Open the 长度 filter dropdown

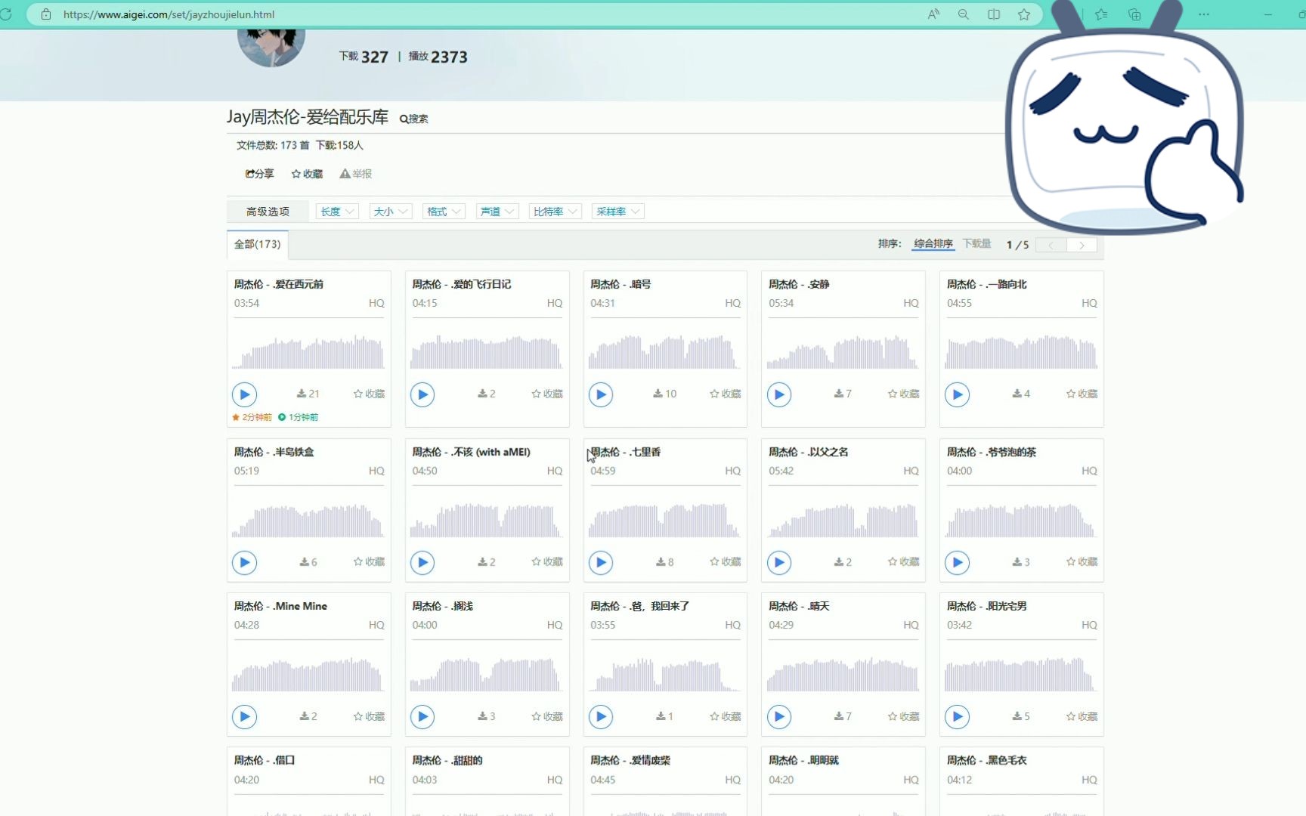(337, 212)
